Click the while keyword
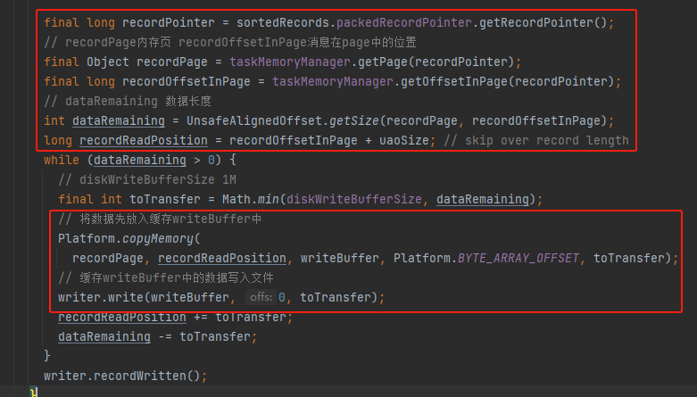 click(x=62, y=160)
